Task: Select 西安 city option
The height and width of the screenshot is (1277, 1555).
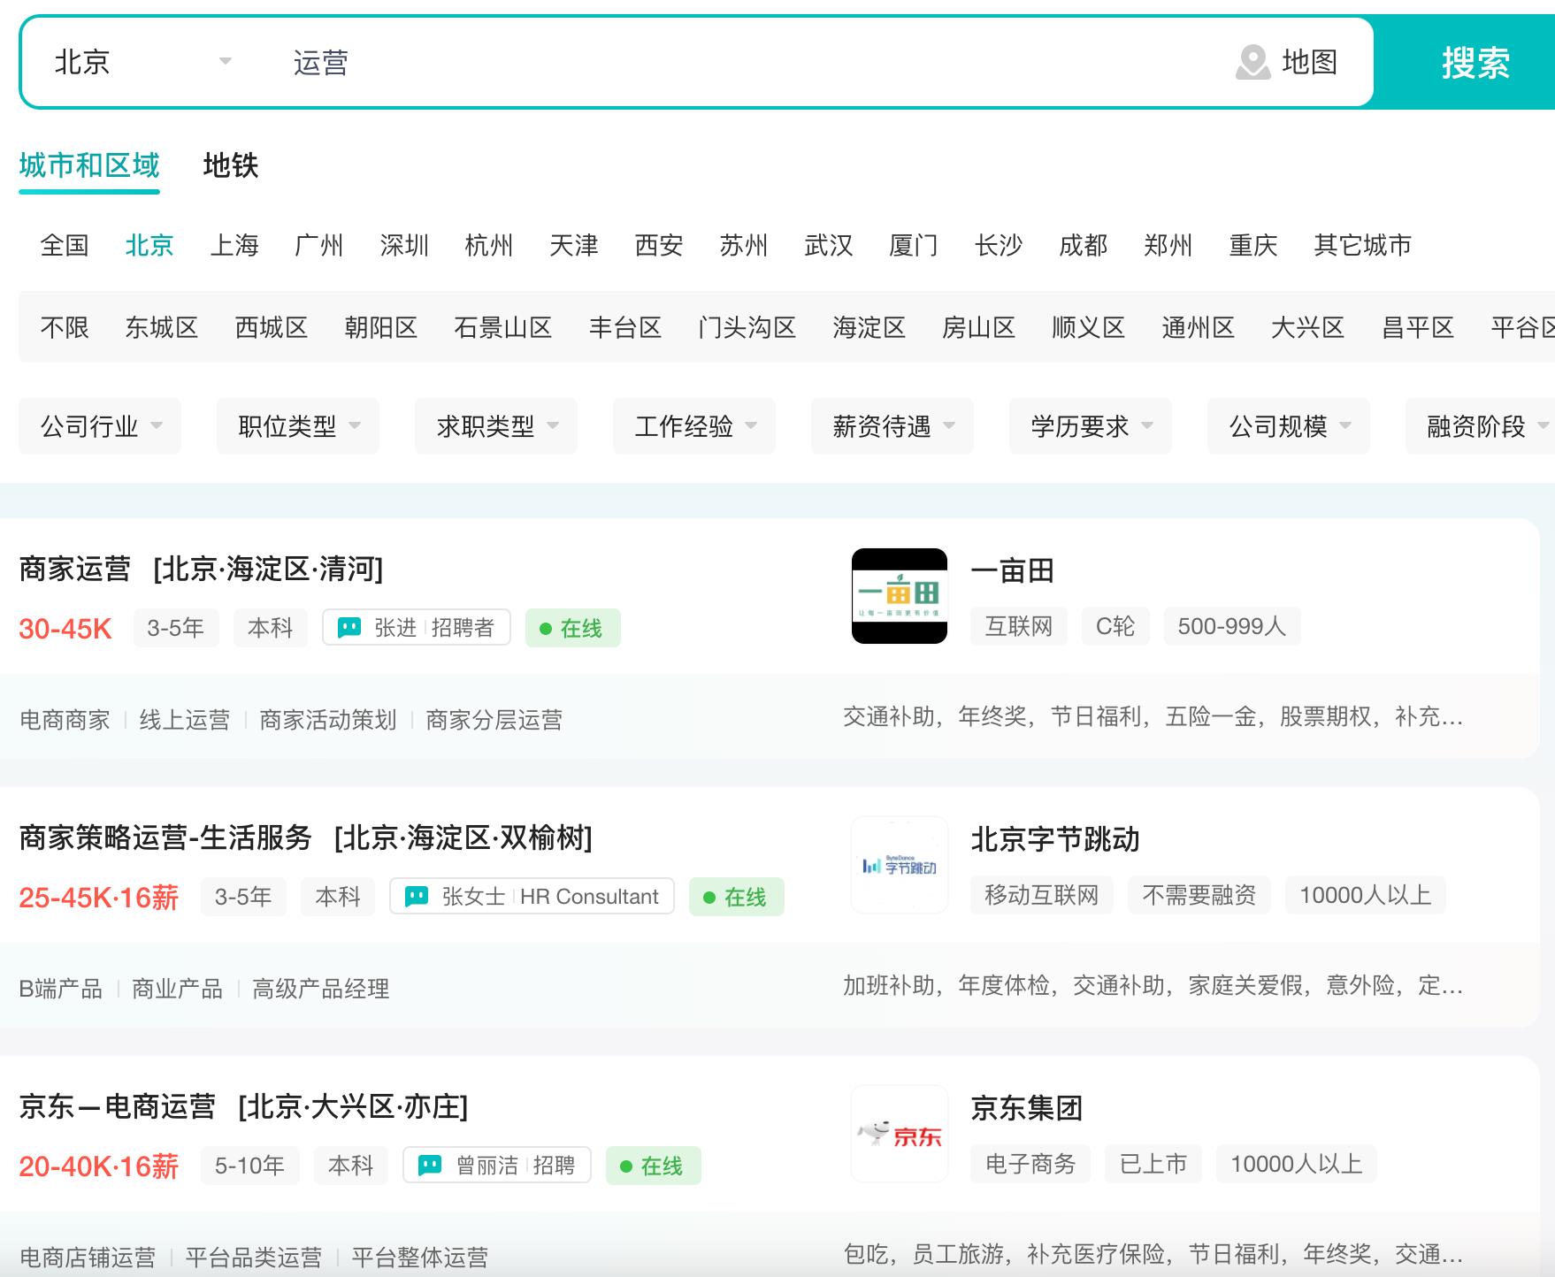Action: 659,245
